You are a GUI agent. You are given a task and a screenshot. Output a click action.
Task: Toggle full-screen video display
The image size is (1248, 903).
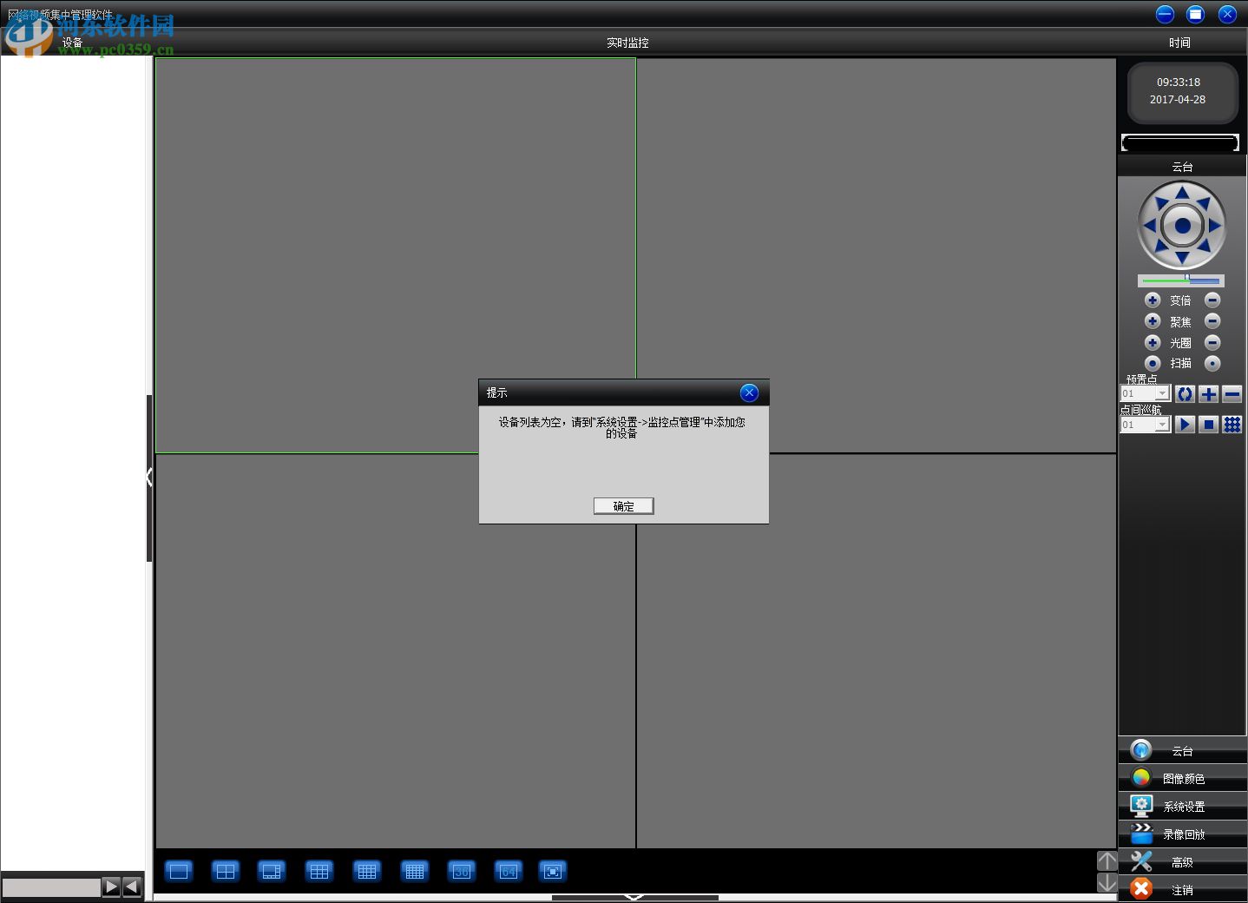[553, 871]
